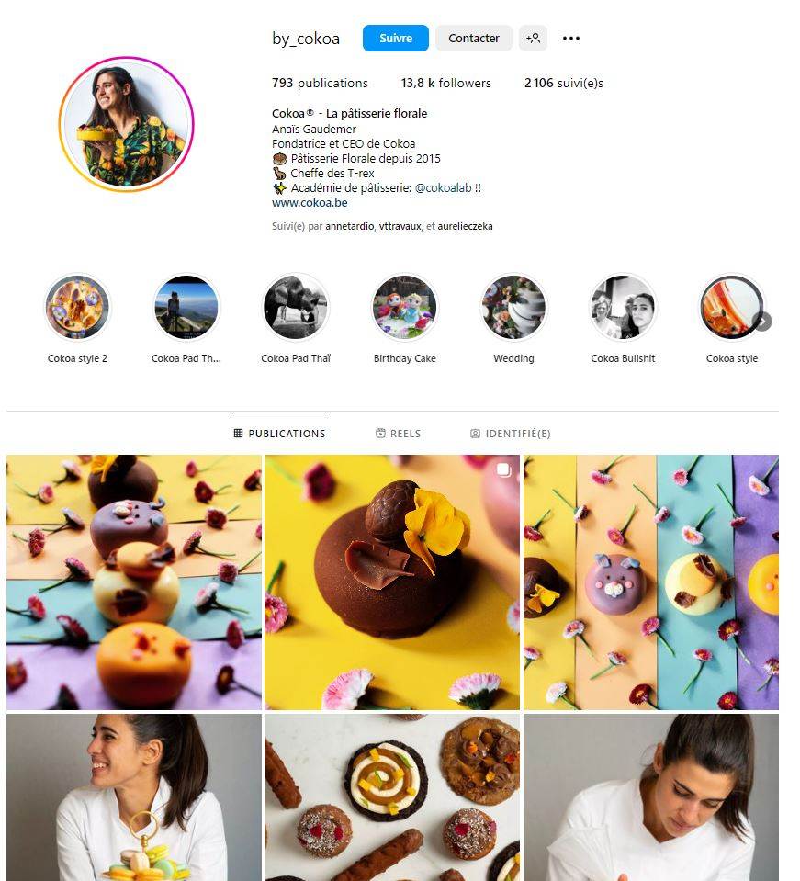
Task: Click the add-person suggestions icon button
Action: pos(533,39)
